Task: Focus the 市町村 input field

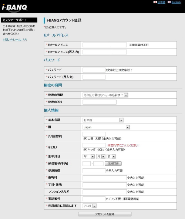Action: tap(105, 178)
